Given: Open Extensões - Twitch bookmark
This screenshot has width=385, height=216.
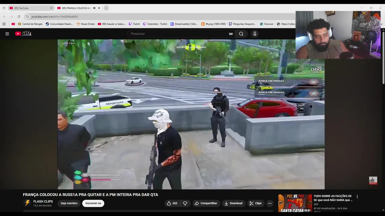Looking at the screenshot, I should (155, 24).
